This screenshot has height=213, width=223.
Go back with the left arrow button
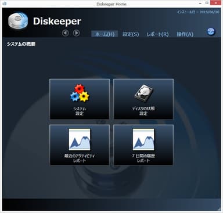(66, 33)
